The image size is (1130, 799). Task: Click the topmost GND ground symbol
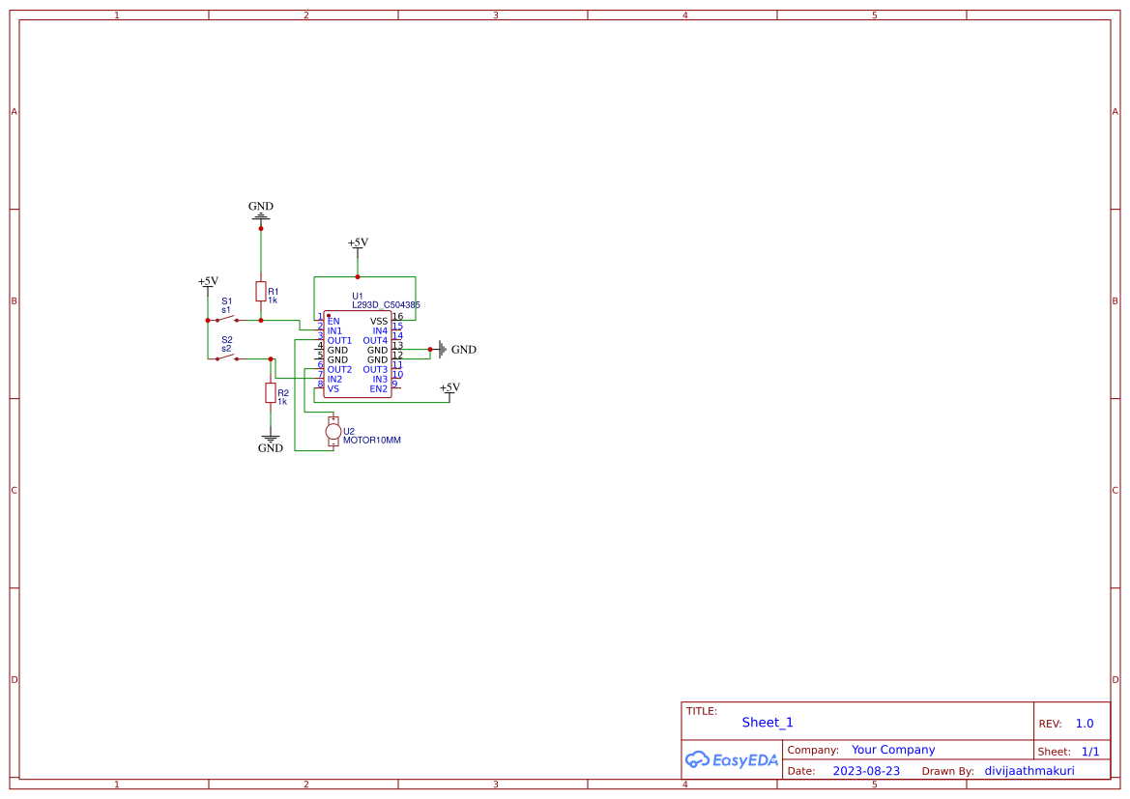pyautogui.click(x=260, y=214)
